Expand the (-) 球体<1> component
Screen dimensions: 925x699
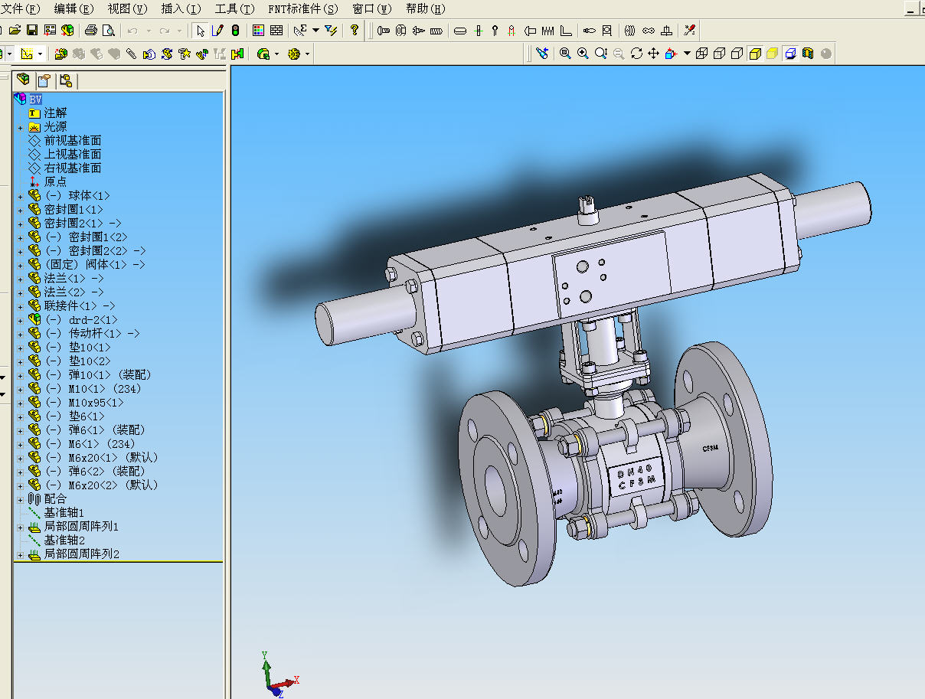tap(21, 196)
